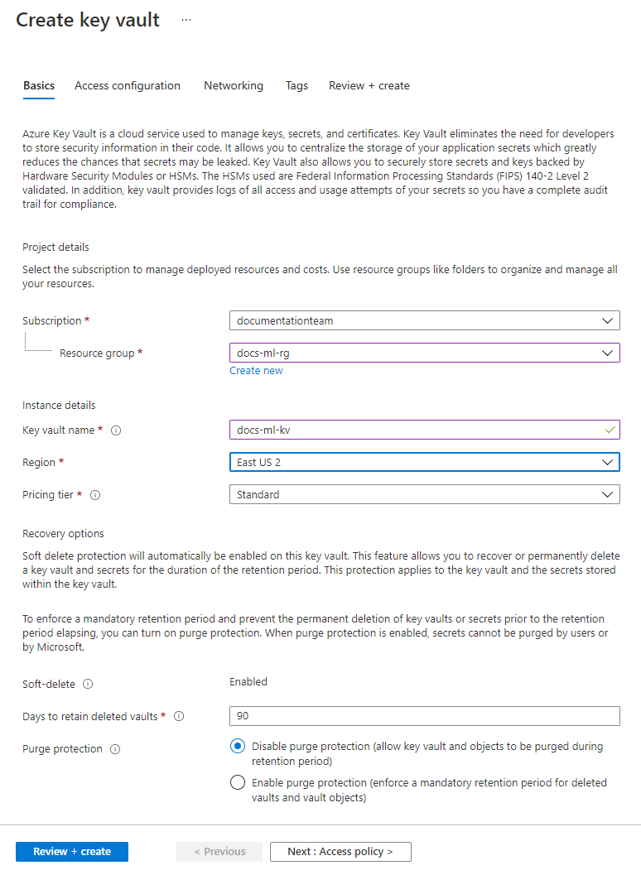Open the Subscription dropdown

(x=424, y=320)
